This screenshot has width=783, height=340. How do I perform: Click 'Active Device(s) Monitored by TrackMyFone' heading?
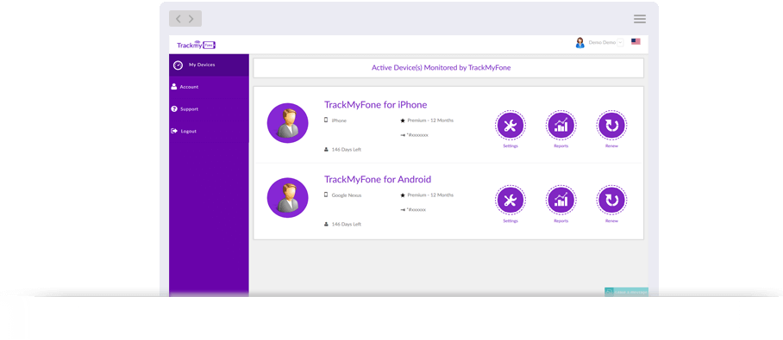(x=441, y=68)
